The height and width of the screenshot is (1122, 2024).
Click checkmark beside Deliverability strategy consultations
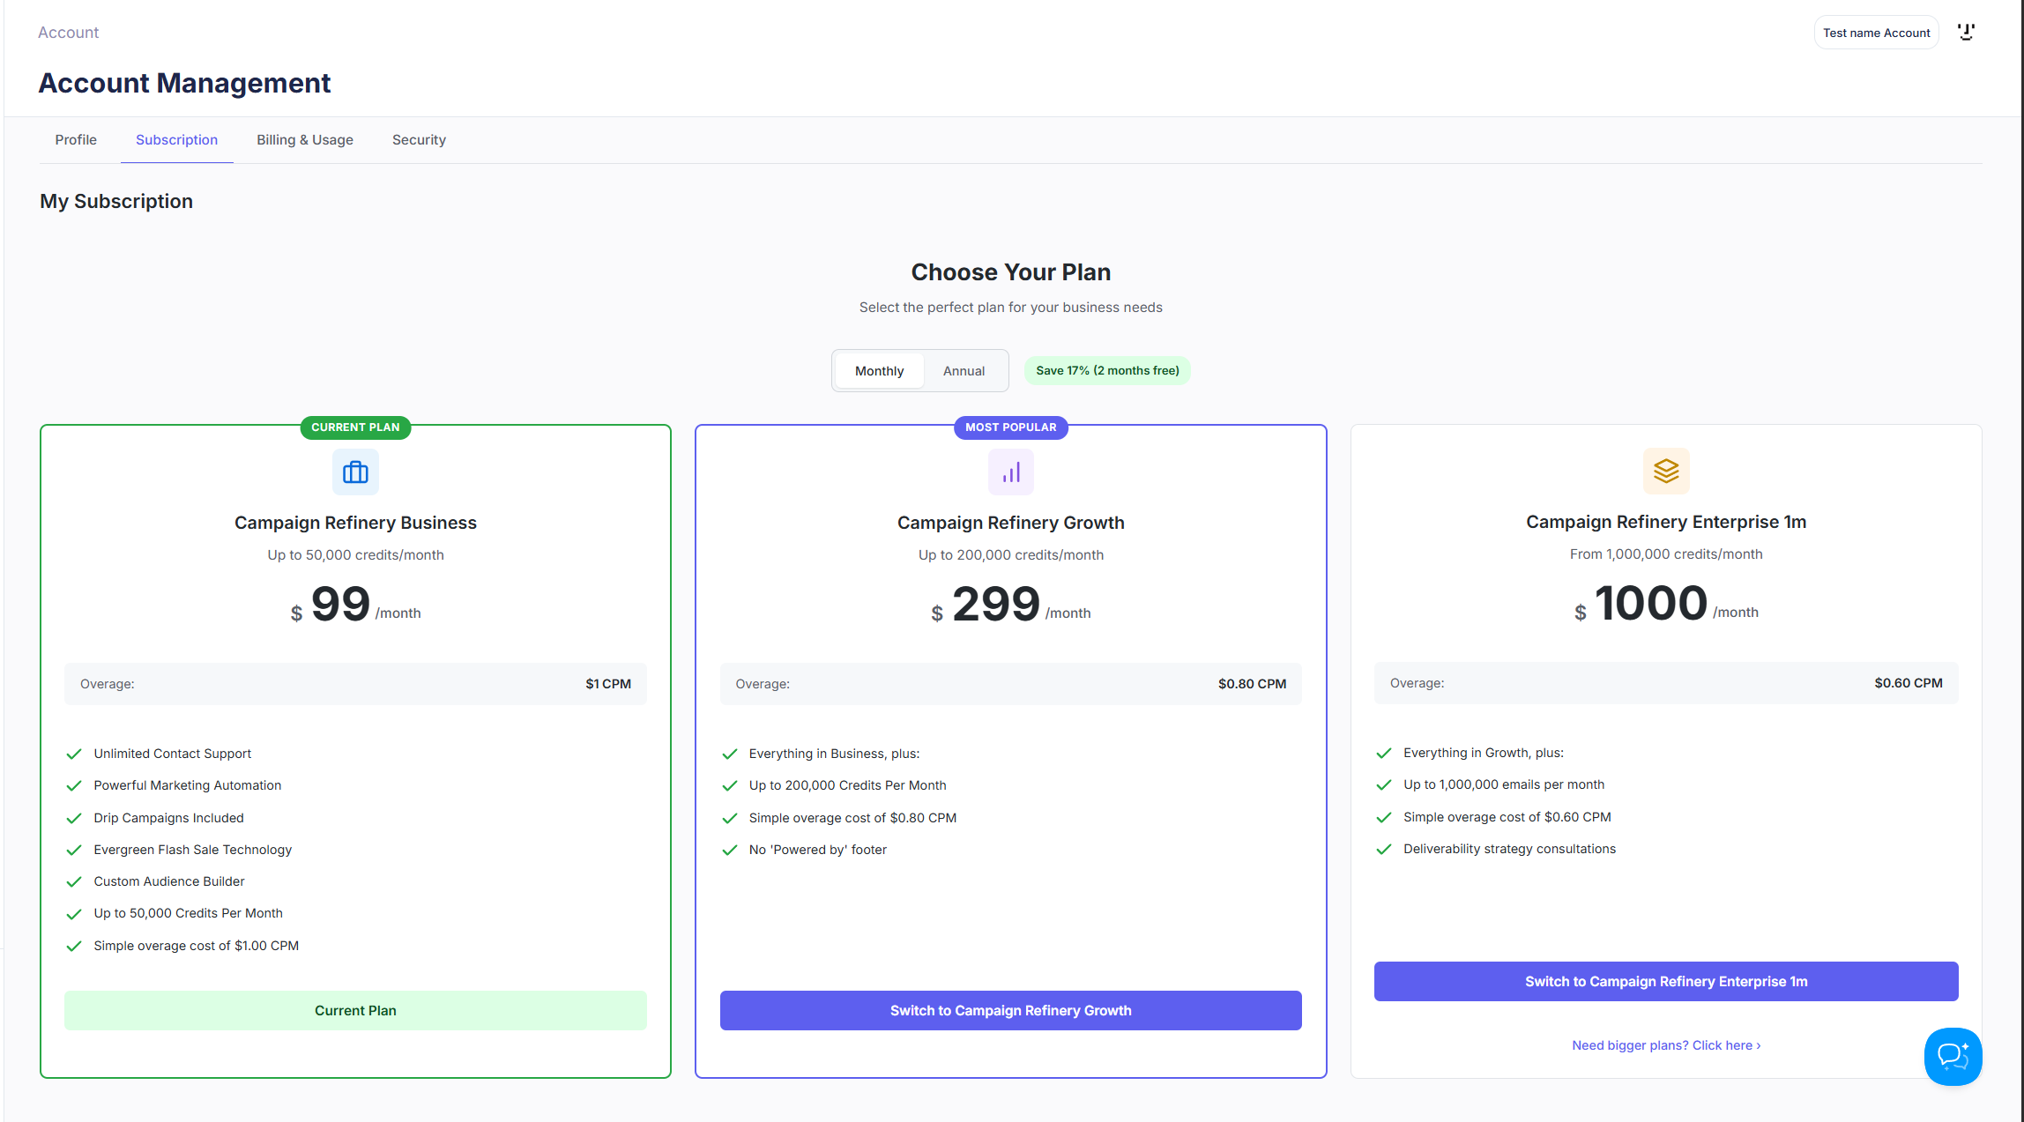1384,849
